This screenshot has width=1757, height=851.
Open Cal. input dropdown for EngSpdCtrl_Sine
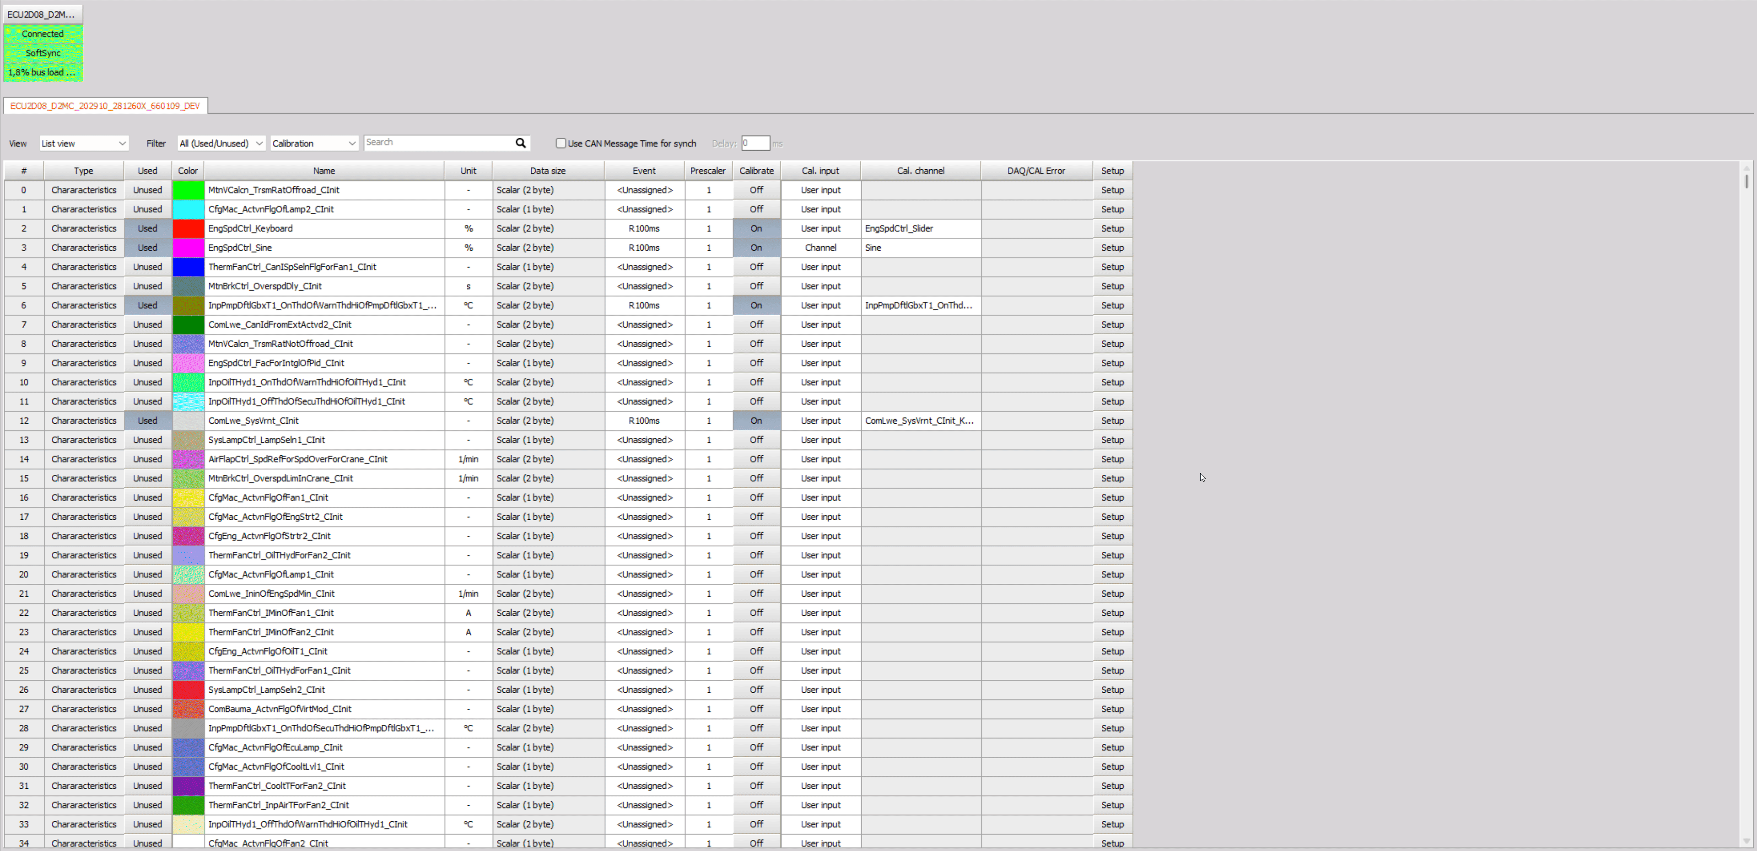820,248
